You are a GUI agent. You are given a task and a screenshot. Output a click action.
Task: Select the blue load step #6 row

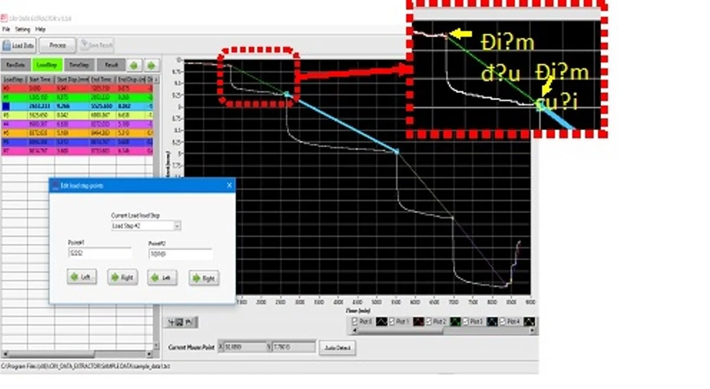point(77,142)
